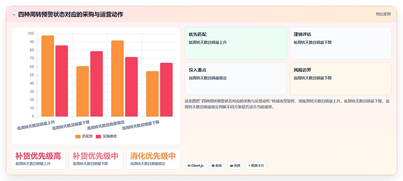Image resolution: width=403 pixels, height=181 pixels.
Task: Click red bar for 高周转天数且销量下降
Action: [x=166, y=90]
